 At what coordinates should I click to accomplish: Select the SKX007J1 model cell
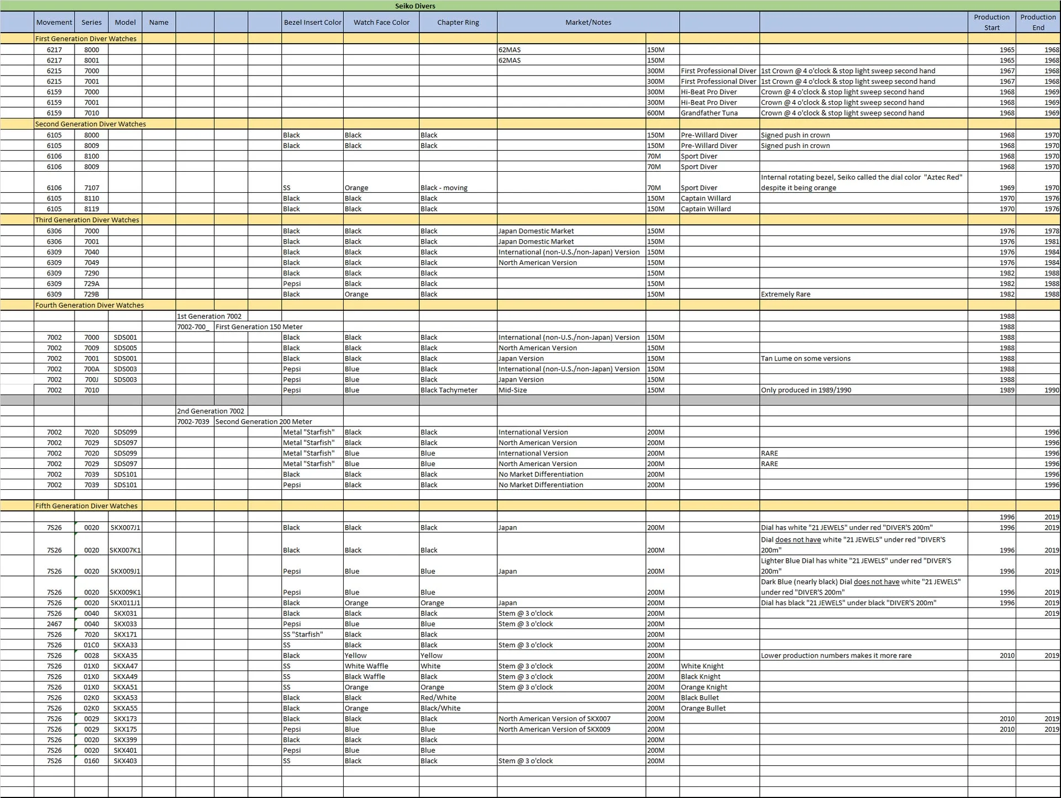tap(125, 528)
